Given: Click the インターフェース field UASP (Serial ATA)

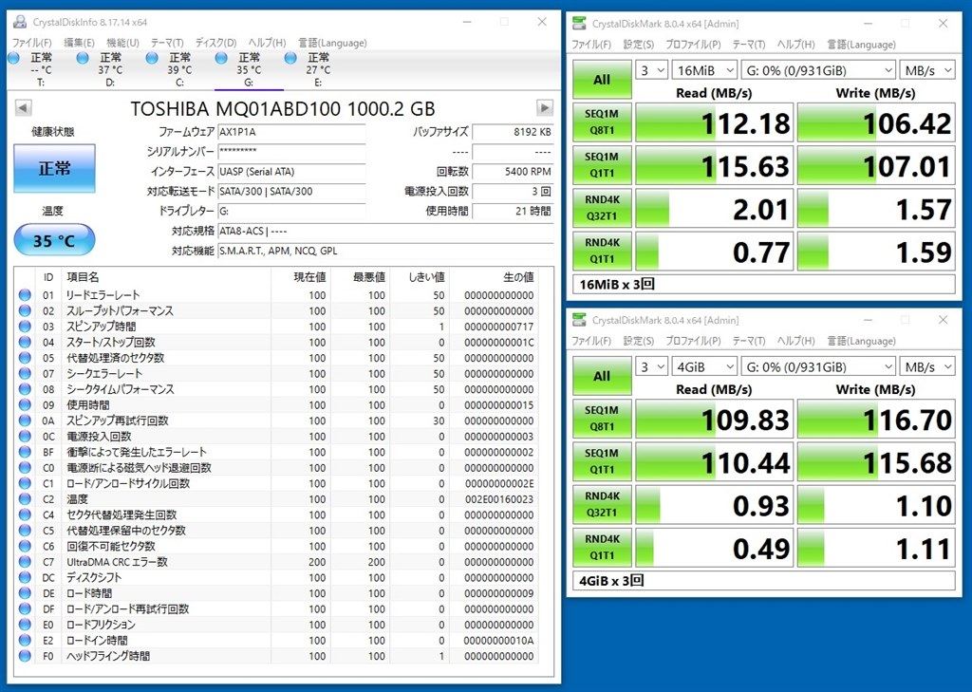Looking at the screenshot, I should pyautogui.click(x=291, y=172).
